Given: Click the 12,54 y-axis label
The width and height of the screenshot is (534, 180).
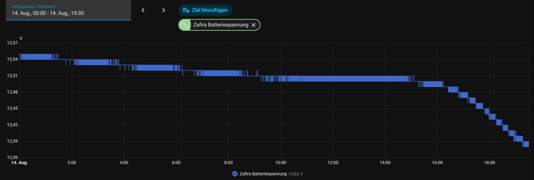Looking at the screenshot, I should click(x=12, y=59).
